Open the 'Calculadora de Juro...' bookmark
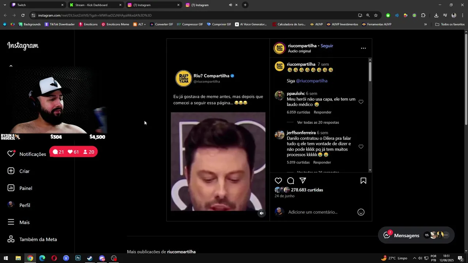This screenshot has height=263, width=468. (x=289, y=24)
